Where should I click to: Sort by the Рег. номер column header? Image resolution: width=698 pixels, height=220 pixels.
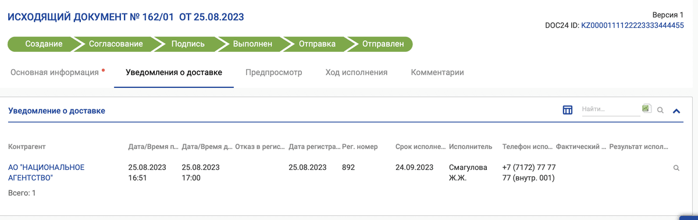click(x=360, y=147)
